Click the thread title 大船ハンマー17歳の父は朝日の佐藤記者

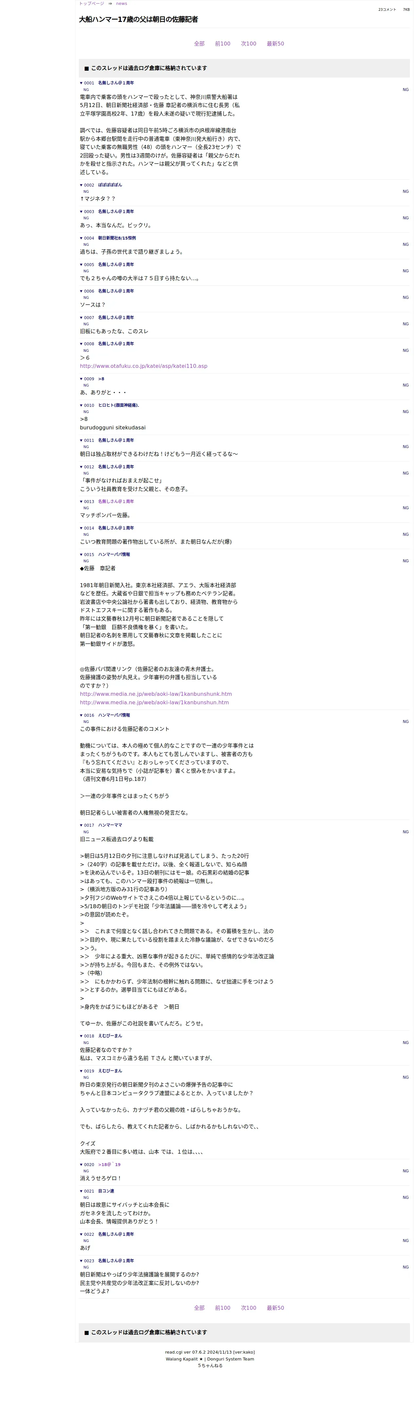coord(139,19)
